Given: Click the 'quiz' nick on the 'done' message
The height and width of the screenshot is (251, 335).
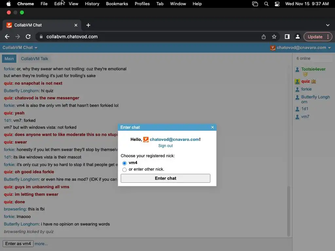Looking at the screenshot, I should 8,202.
